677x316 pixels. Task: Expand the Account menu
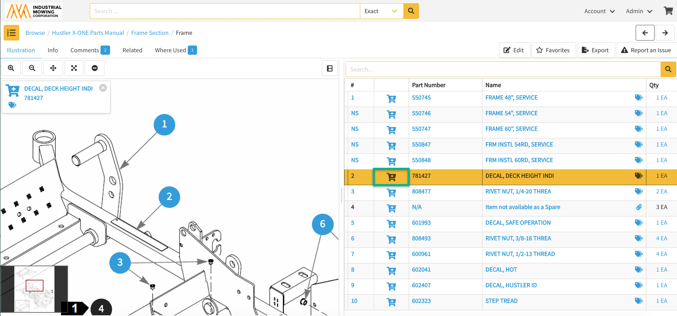[599, 11]
